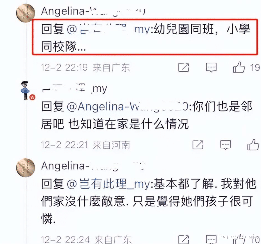This screenshot has height=244, width=261.
Task: Like the 22:19 comment from 广东
Action: click(239, 67)
